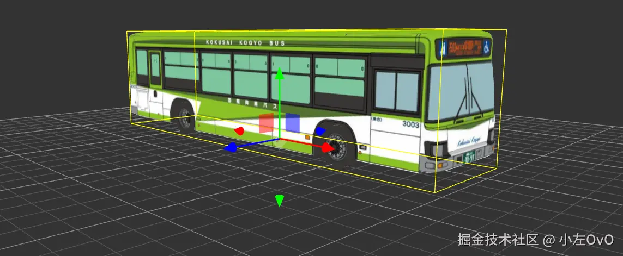Click the large red X-axis arrow head
Image resolution: width=623 pixels, height=256 pixels.
pos(328,148)
